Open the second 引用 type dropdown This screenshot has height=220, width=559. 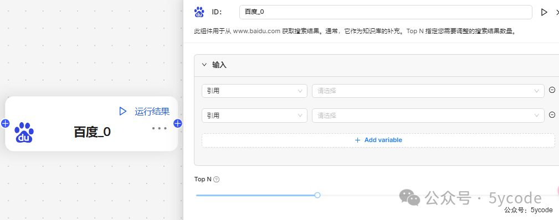click(x=254, y=116)
